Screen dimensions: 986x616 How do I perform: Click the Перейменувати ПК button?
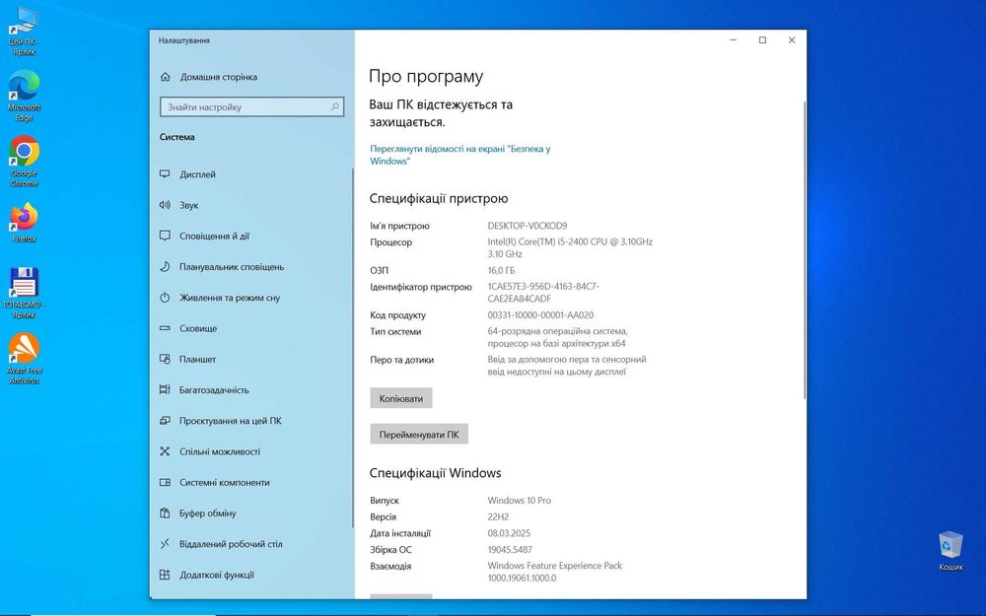click(x=419, y=435)
